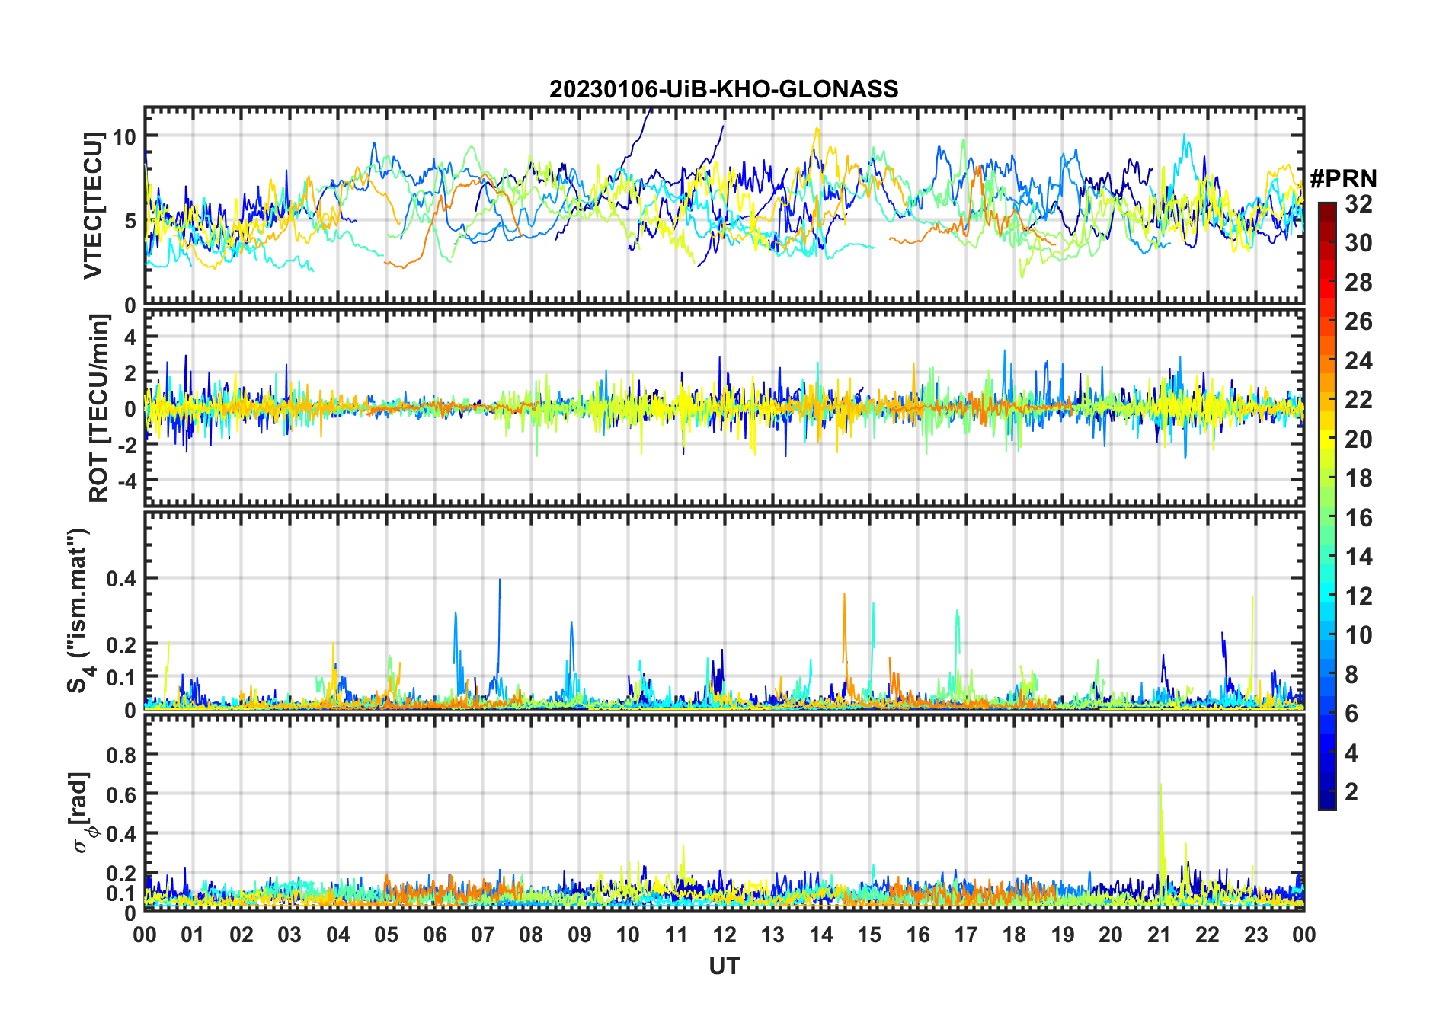This screenshot has height=1013, width=1449.
Task: Click the UT x-axis label
Action: click(724, 966)
